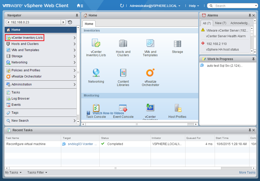Expand the Storage chevron in Navigator
Screen dimensions: 260x181
tap(75, 56)
